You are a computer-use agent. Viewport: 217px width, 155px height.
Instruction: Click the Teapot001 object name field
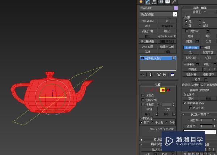click(156, 8)
